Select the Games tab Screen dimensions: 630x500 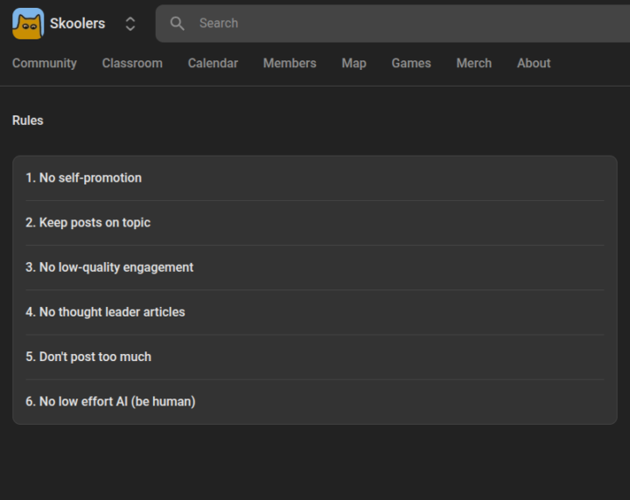tap(411, 63)
